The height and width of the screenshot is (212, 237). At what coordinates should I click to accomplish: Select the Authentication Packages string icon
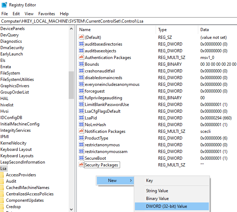click(81, 58)
